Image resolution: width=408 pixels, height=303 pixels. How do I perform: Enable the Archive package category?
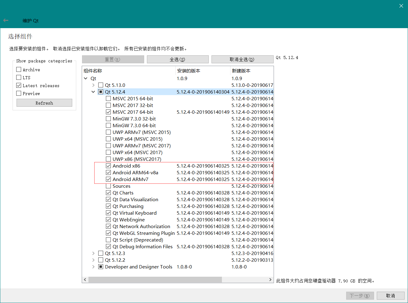click(19, 69)
